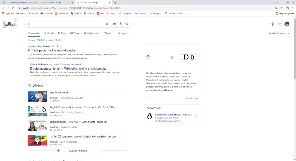Open Google settings gear icon
296x161 pixels.
coord(272,24)
